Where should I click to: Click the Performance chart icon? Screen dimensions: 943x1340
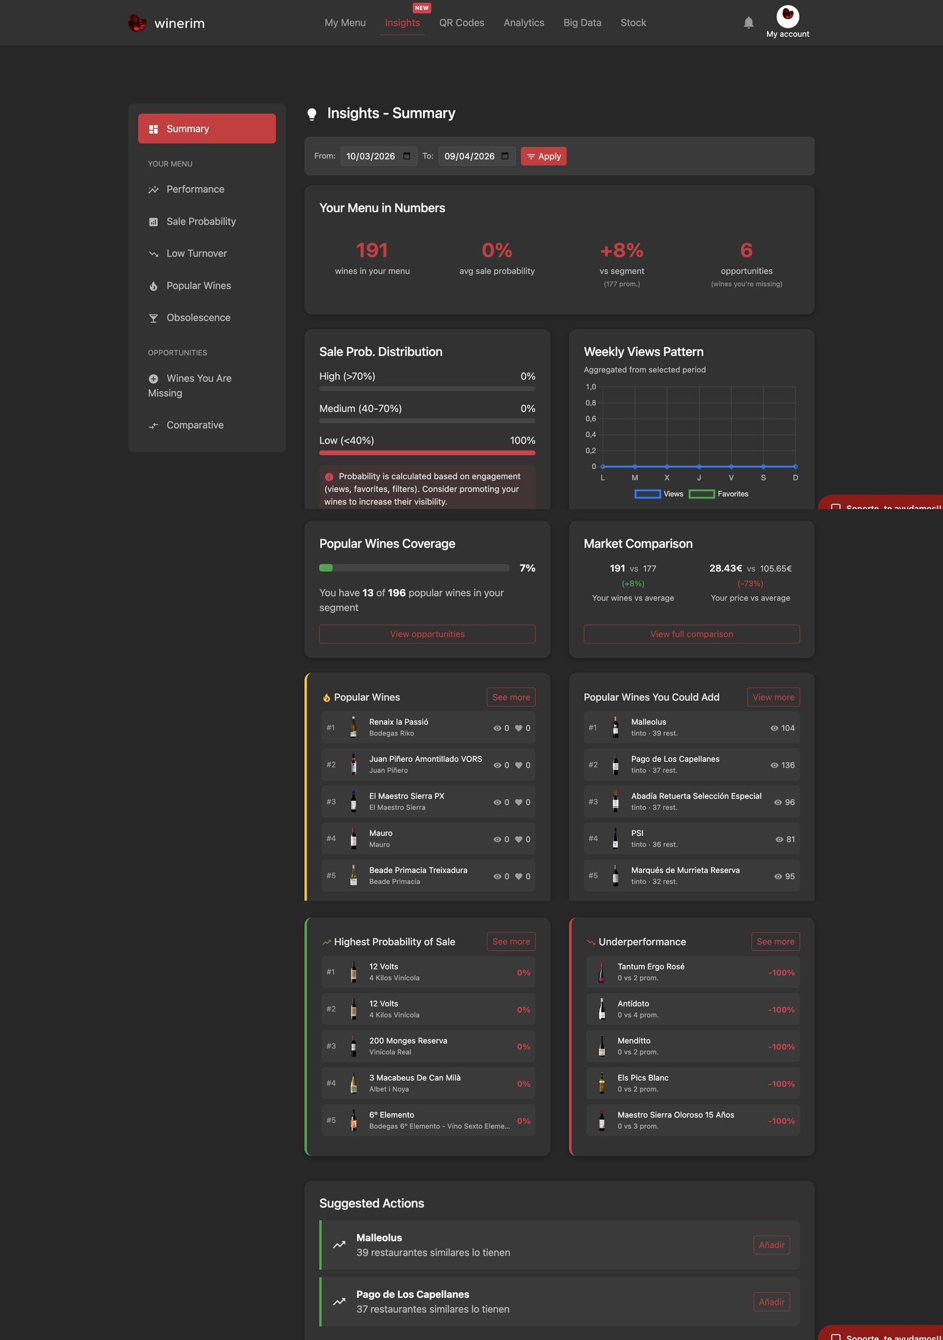[x=153, y=190]
